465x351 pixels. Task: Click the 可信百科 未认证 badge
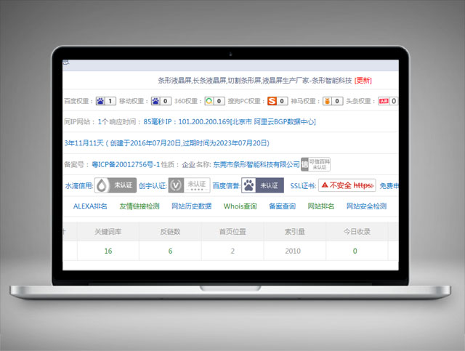pyautogui.click(x=315, y=164)
